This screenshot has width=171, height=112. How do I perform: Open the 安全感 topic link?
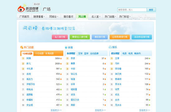pos(30,105)
